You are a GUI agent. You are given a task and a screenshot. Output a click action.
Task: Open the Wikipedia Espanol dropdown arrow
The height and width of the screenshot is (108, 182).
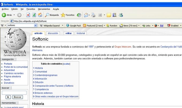[x=62, y=25]
